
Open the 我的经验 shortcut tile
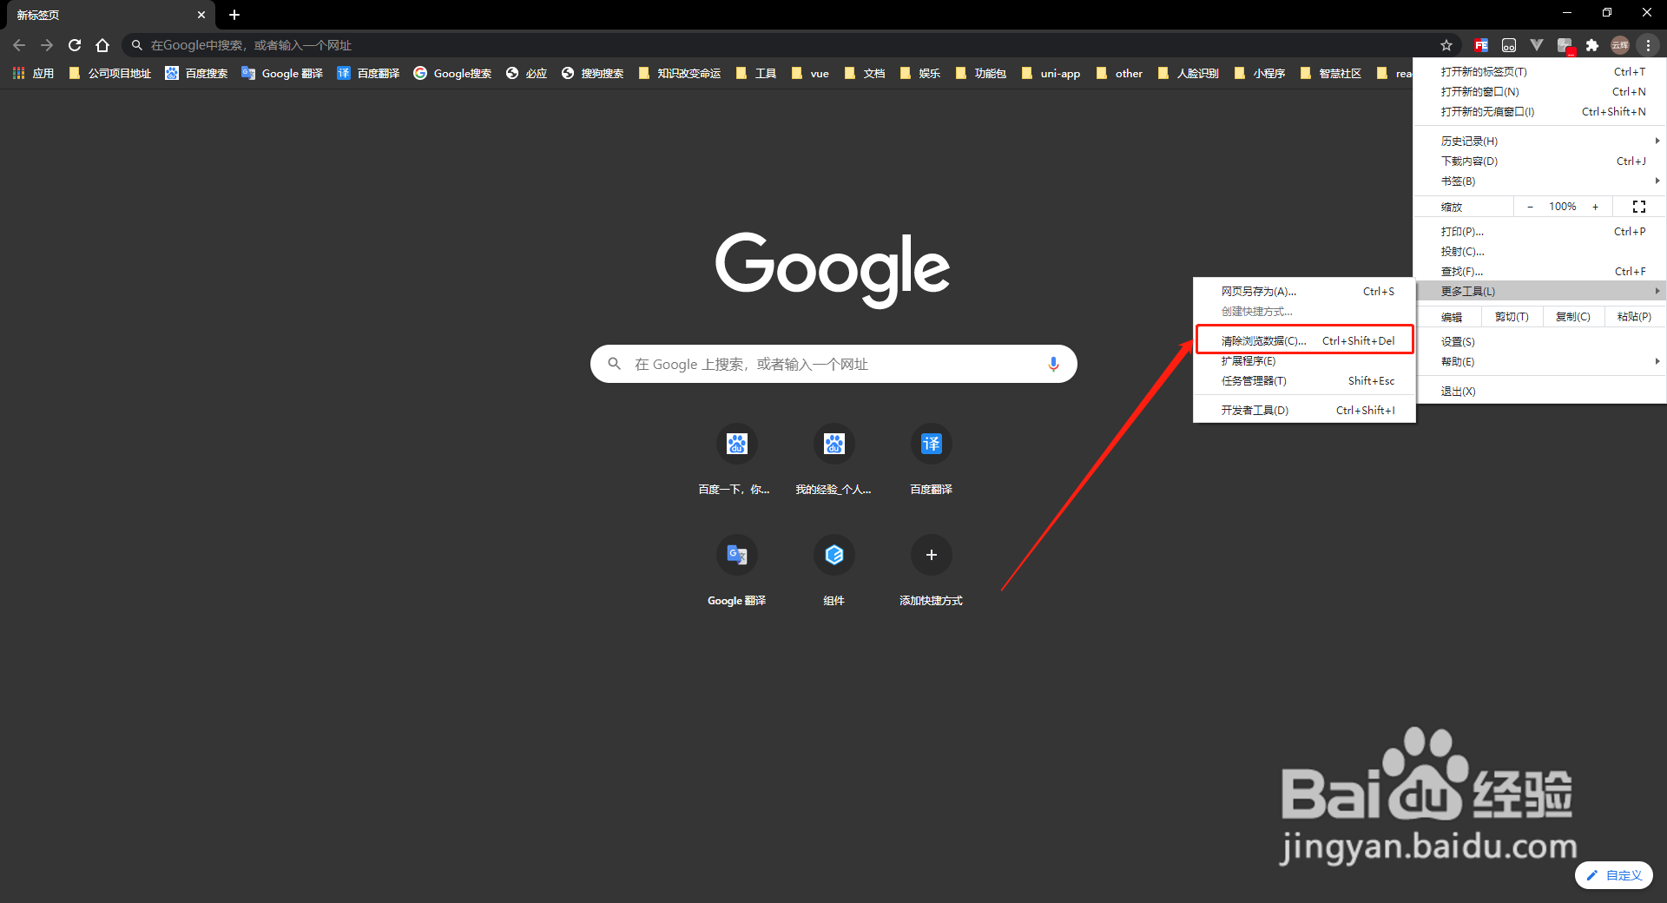coord(833,460)
